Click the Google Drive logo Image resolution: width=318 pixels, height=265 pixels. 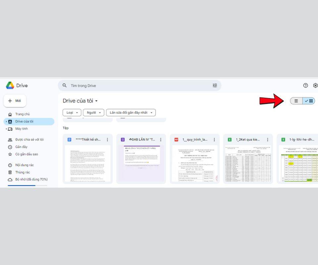pos(10,85)
